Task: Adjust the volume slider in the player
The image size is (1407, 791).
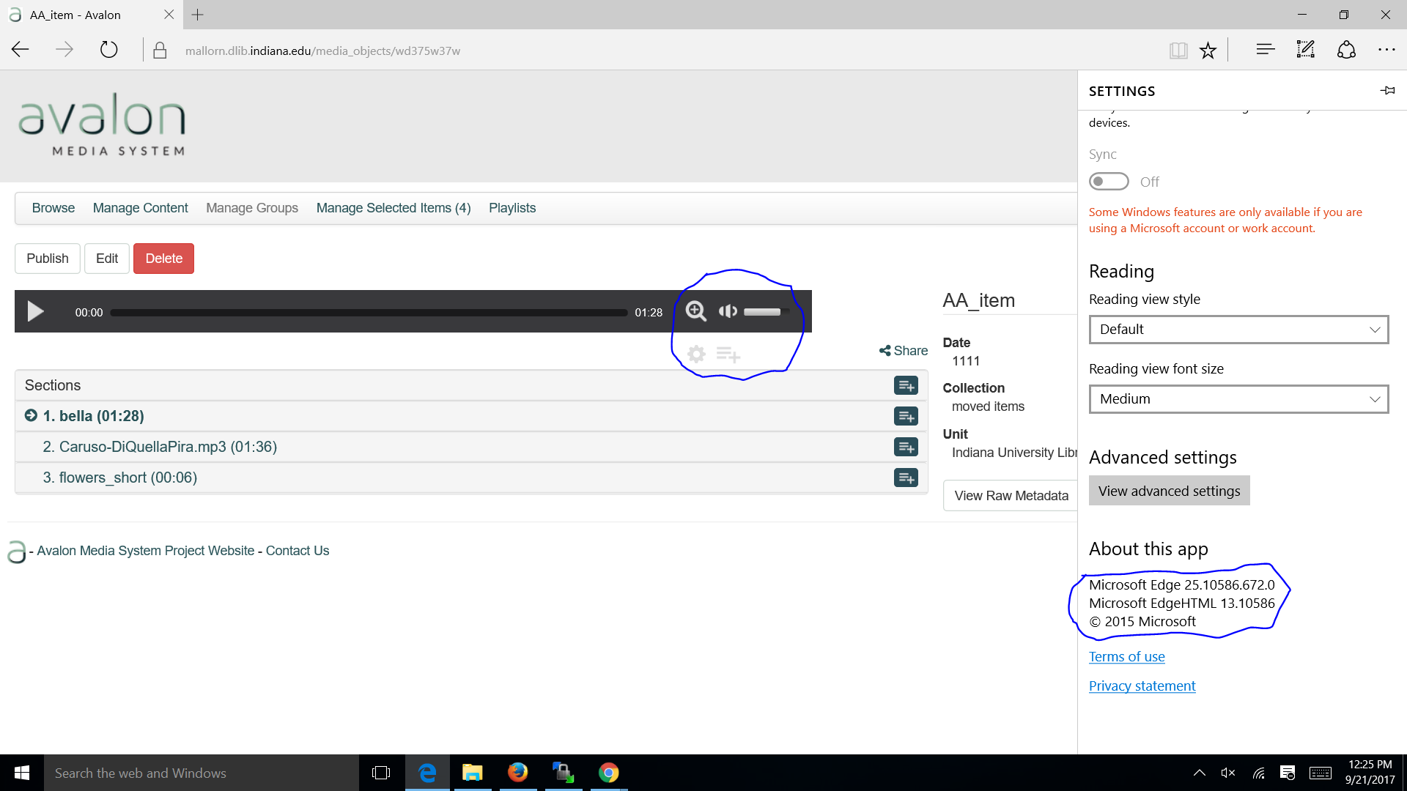Action: pyautogui.click(x=762, y=311)
